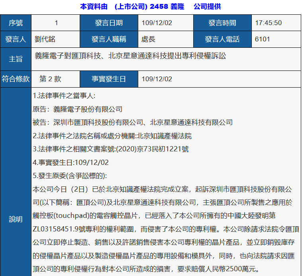
Task: Click the phone value '6101'
Action: (x=262, y=39)
